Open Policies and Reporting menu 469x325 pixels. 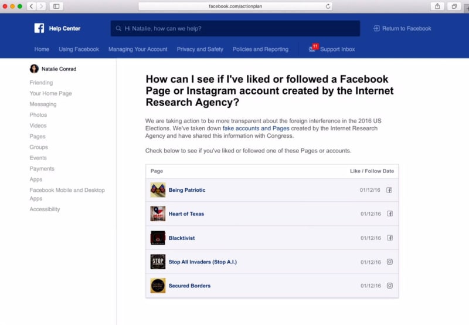click(260, 49)
